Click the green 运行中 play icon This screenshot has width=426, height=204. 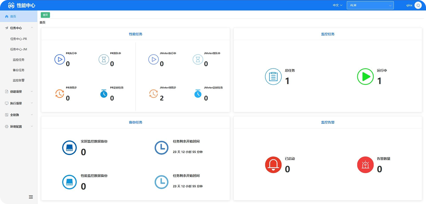pos(365,76)
